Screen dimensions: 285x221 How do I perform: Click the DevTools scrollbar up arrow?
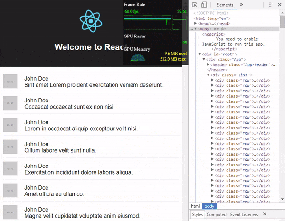tap(282, 13)
